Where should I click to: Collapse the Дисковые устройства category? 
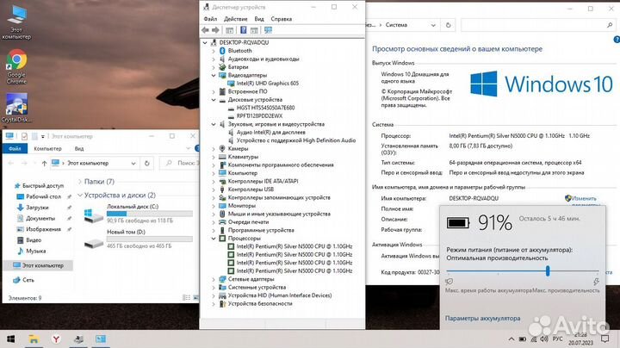(214, 100)
